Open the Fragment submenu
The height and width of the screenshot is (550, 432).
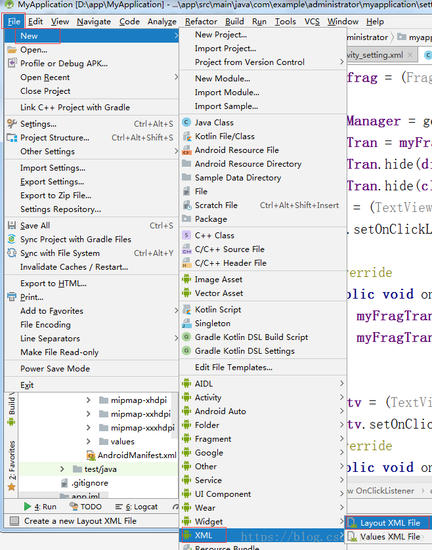click(x=263, y=439)
